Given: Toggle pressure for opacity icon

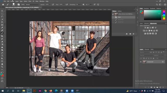Looking at the screenshot, I should pyautogui.click(x=53, y=5).
